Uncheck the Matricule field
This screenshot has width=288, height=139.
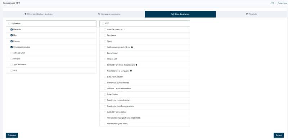(12, 29)
